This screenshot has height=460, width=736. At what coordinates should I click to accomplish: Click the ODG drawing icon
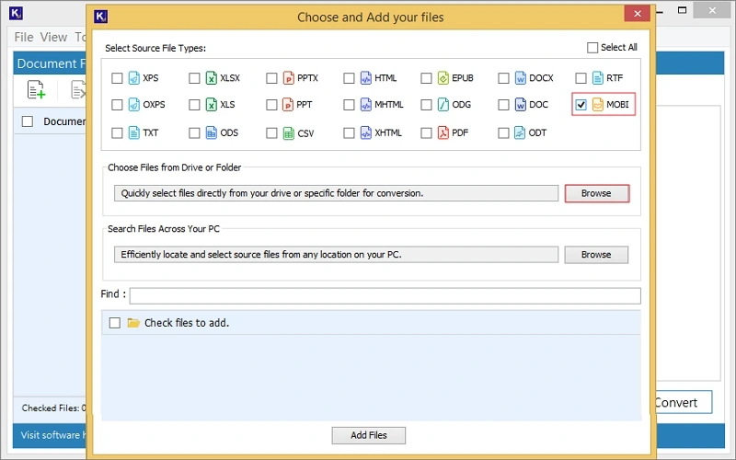(443, 105)
